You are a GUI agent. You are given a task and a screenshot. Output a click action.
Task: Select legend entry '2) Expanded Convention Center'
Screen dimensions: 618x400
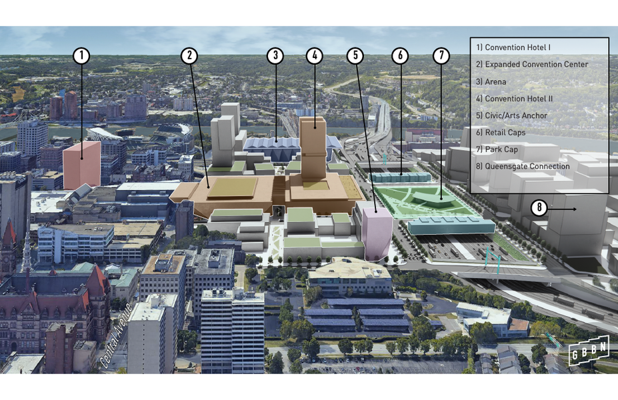point(532,64)
